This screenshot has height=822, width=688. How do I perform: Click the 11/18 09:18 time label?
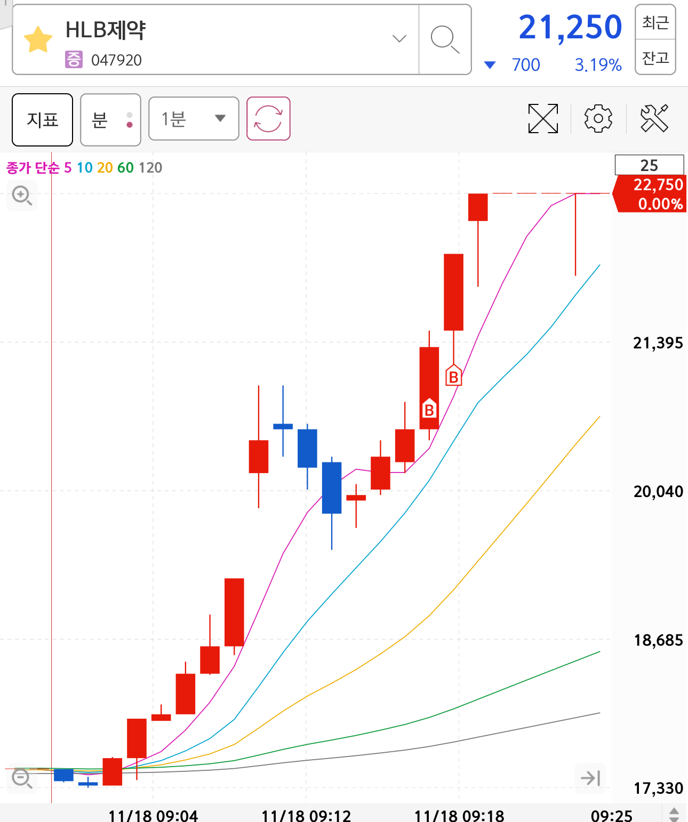click(459, 815)
